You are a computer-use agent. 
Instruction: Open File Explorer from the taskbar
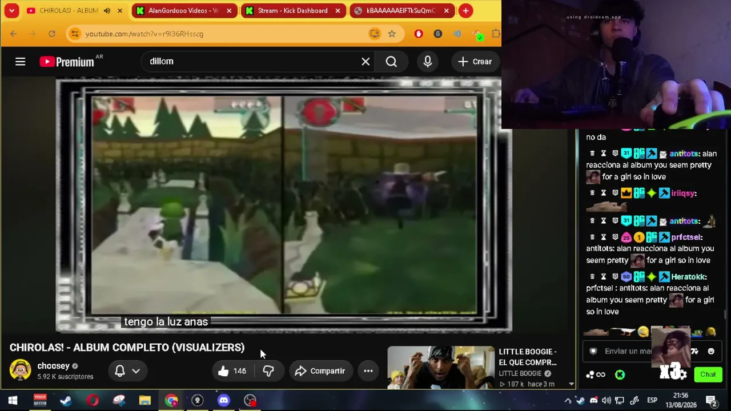click(144, 400)
